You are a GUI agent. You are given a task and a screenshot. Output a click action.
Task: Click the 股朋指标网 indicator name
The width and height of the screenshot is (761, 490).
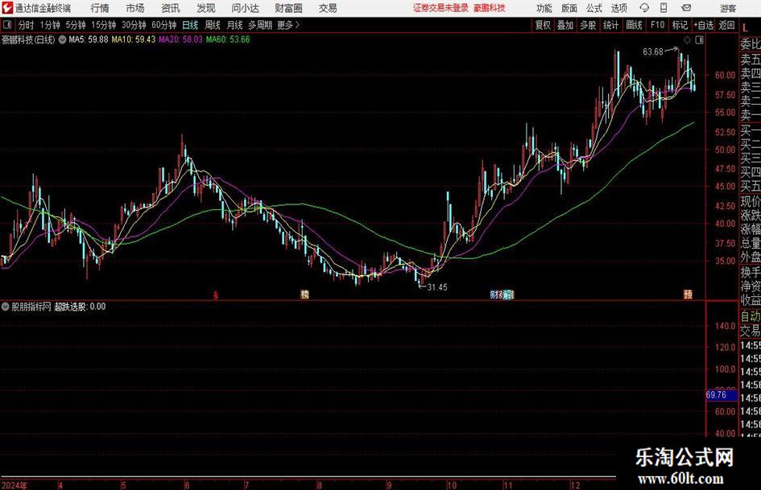coord(31,307)
